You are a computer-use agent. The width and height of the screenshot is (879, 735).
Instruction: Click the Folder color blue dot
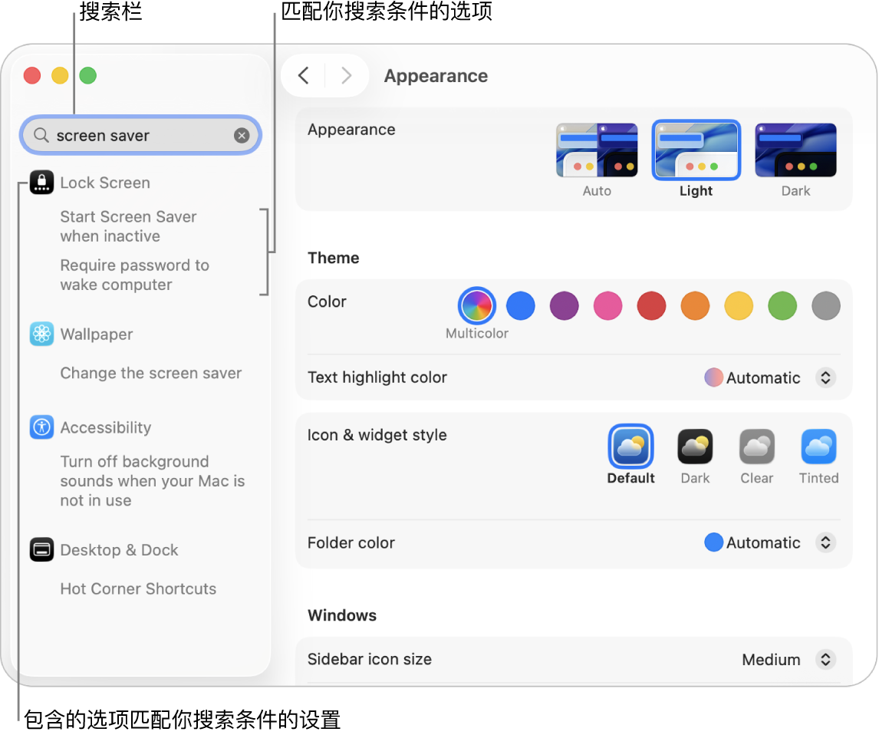[713, 542]
